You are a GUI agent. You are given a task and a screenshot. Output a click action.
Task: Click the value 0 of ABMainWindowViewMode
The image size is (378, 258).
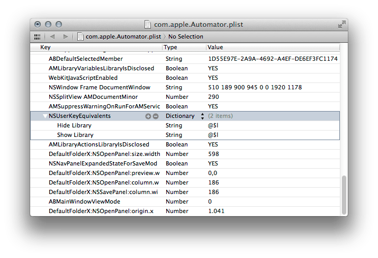point(210,201)
